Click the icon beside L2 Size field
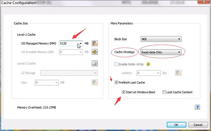Viewport: 211px width, 131px height. tap(95, 83)
